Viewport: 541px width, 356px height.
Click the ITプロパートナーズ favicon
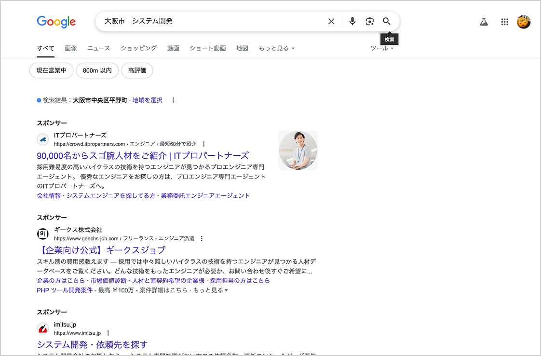pyautogui.click(x=42, y=139)
